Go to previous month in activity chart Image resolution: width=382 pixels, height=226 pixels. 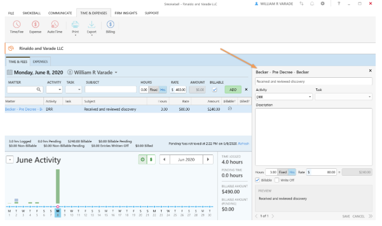click(164, 160)
